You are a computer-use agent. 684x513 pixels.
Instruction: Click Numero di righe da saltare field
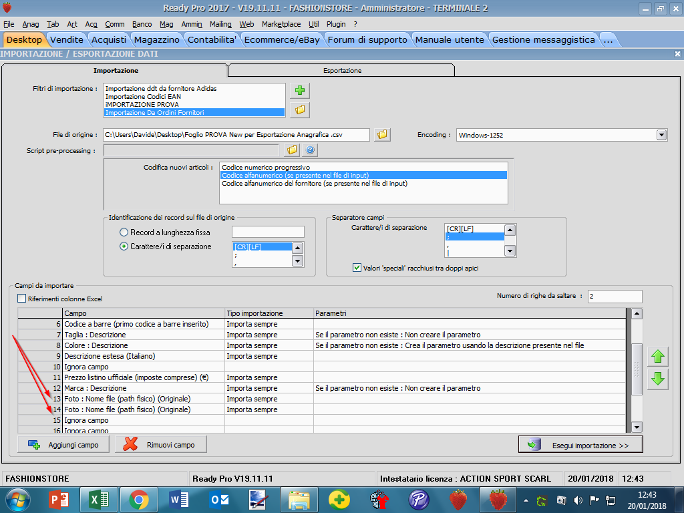pos(615,296)
